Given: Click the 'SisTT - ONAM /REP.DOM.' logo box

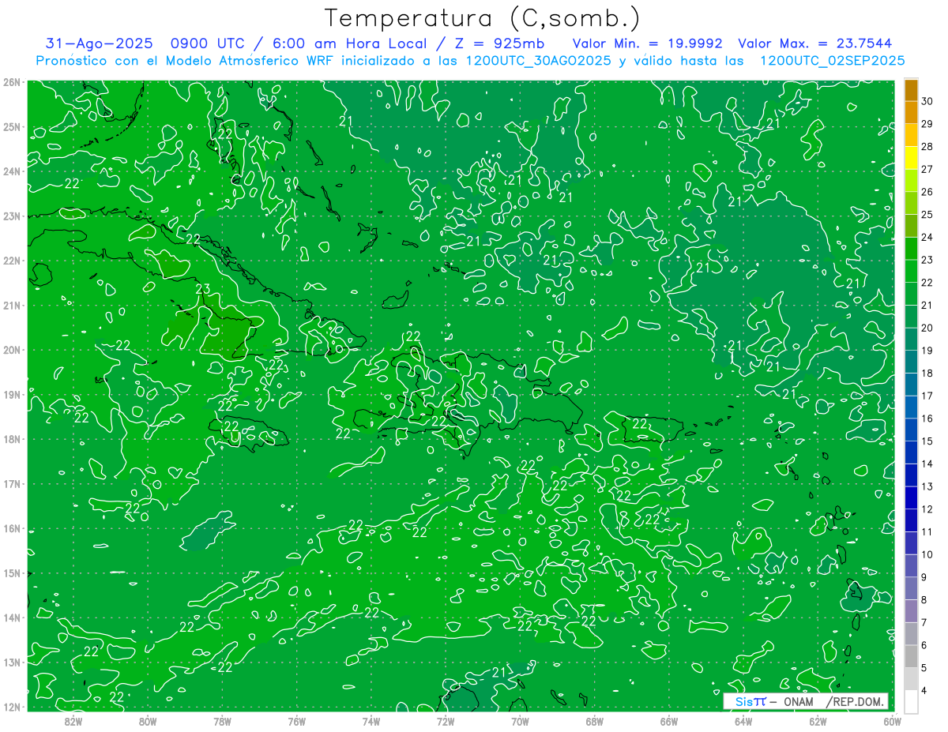Looking at the screenshot, I should (806, 701).
